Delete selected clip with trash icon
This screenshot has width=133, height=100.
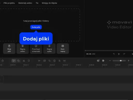click(3, 61)
